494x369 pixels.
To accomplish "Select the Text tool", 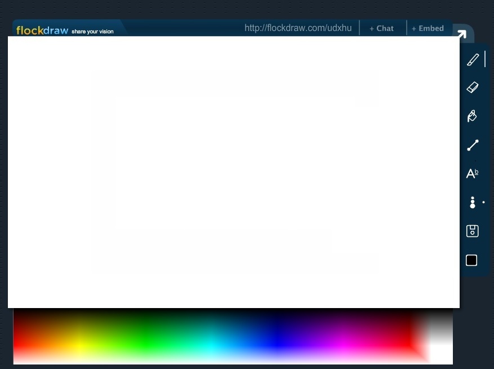I will click(x=473, y=173).
